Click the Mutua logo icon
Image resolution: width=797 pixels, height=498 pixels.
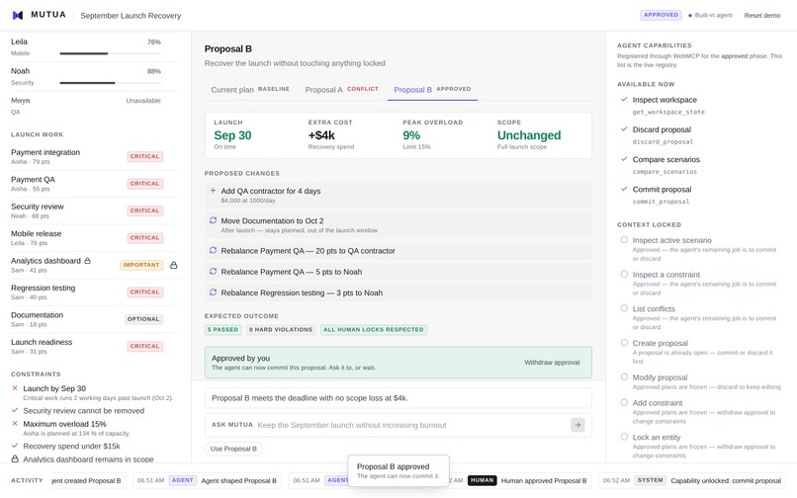(x=18, y=15)
